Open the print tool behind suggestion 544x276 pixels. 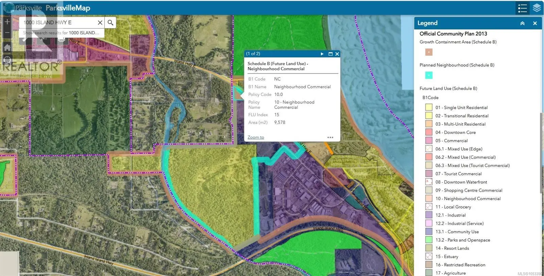click(62, 40)
